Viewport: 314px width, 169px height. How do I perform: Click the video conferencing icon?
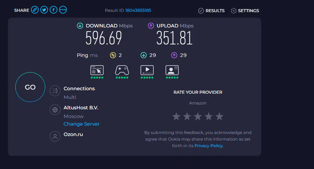[x=172, y=70]
